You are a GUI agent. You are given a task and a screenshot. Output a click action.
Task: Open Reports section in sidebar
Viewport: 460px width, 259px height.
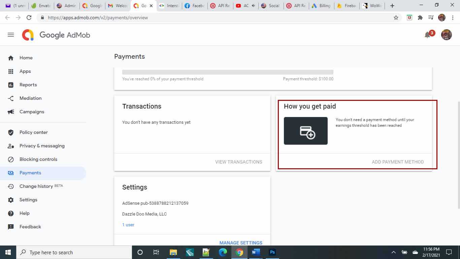click(28, 85)
